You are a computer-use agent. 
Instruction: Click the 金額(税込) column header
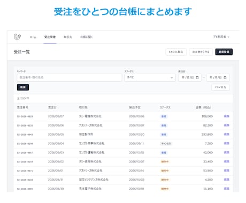[203, 107]
